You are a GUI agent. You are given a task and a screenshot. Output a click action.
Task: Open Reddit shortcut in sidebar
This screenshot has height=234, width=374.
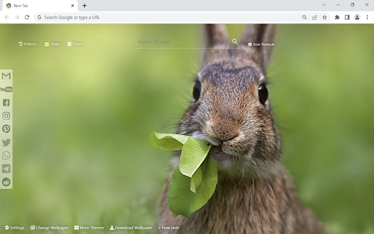coord(6,182)
